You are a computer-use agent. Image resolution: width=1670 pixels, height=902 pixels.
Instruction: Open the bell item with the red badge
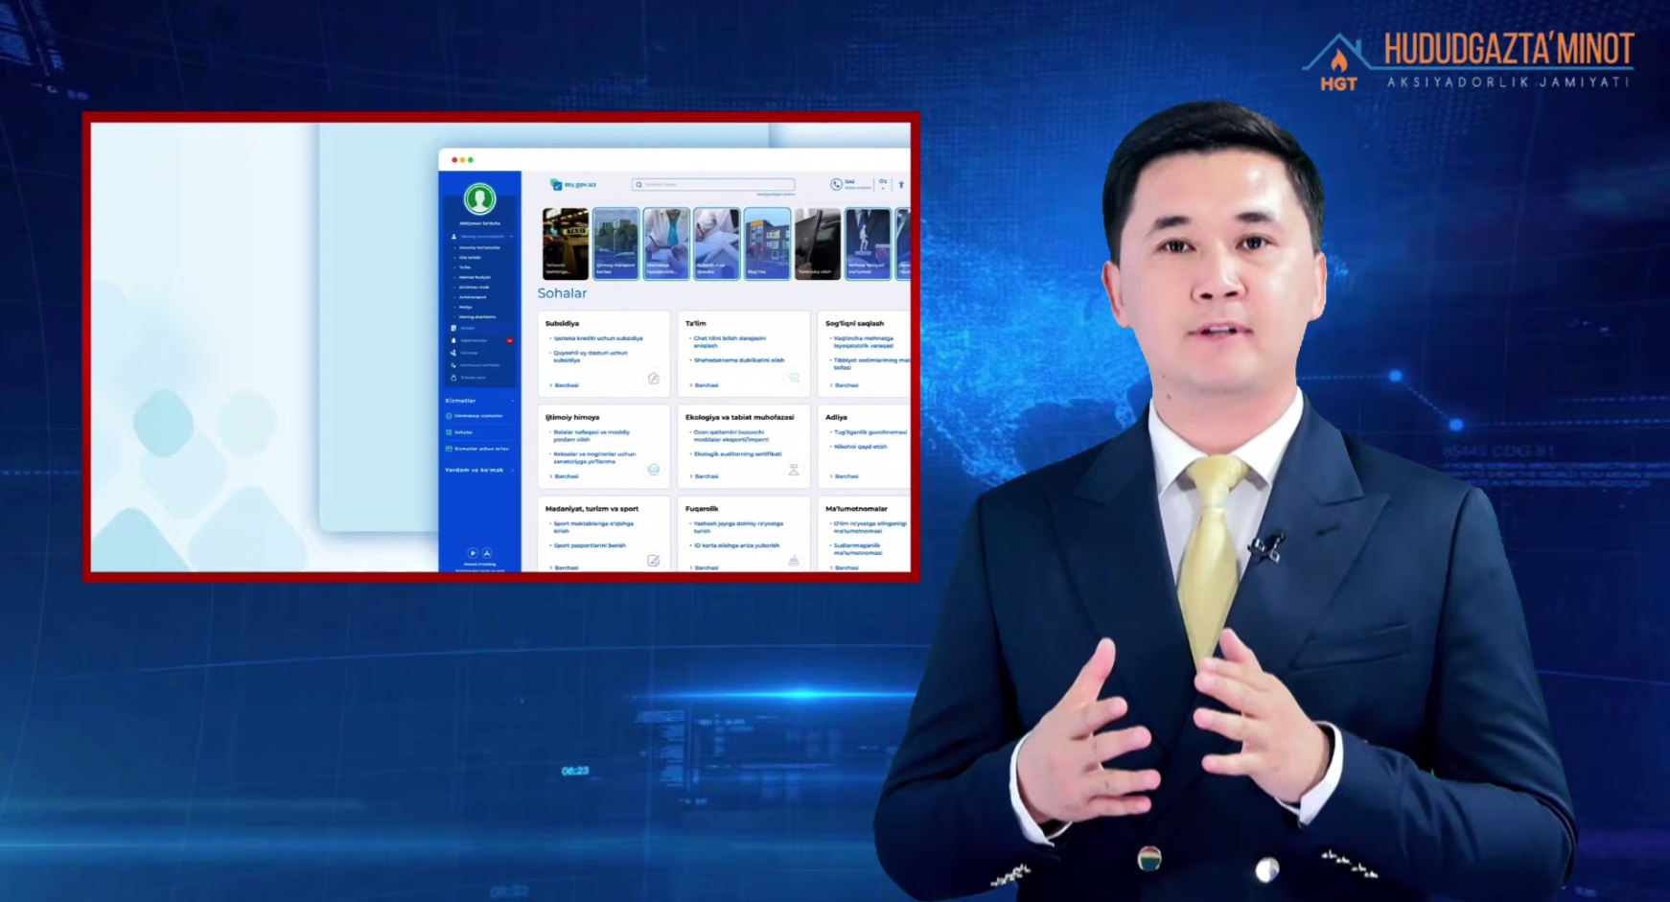(482, 340)
